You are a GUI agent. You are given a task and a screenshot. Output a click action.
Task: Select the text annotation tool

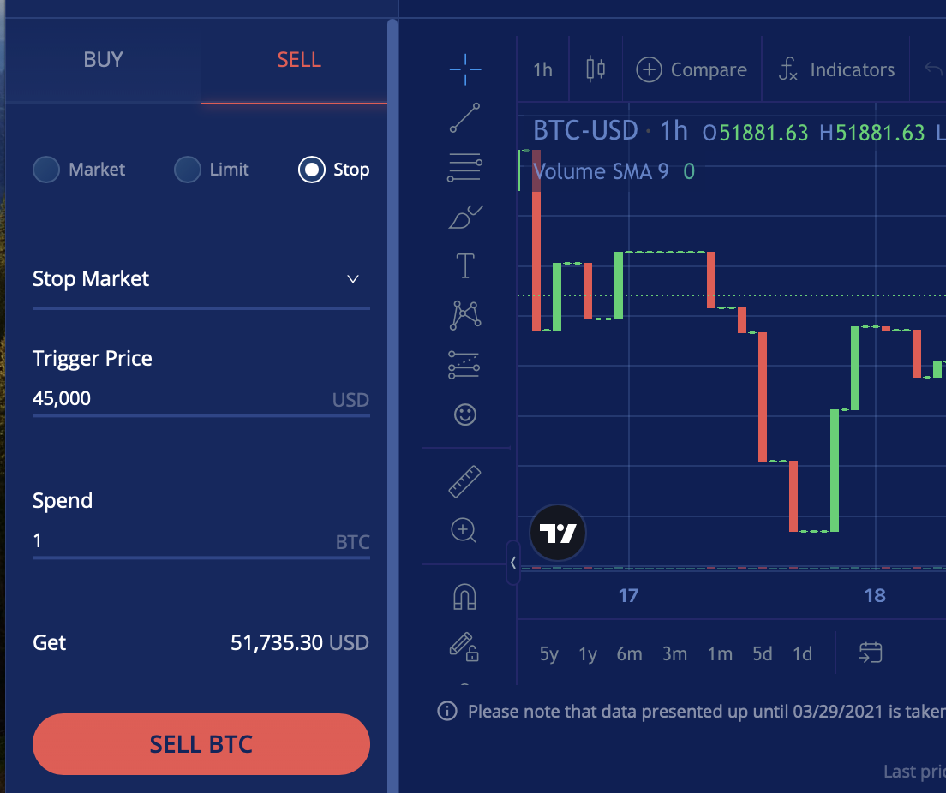464,266
